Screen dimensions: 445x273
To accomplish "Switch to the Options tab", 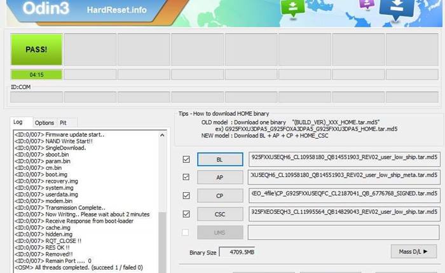I will pos(44,123).
